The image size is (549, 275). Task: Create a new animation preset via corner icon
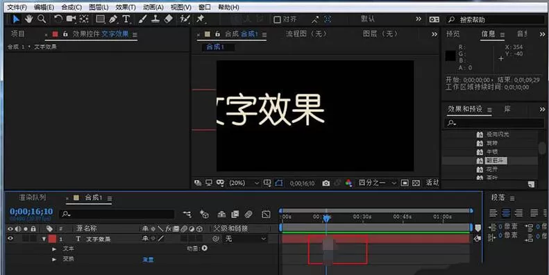(531, 185)
